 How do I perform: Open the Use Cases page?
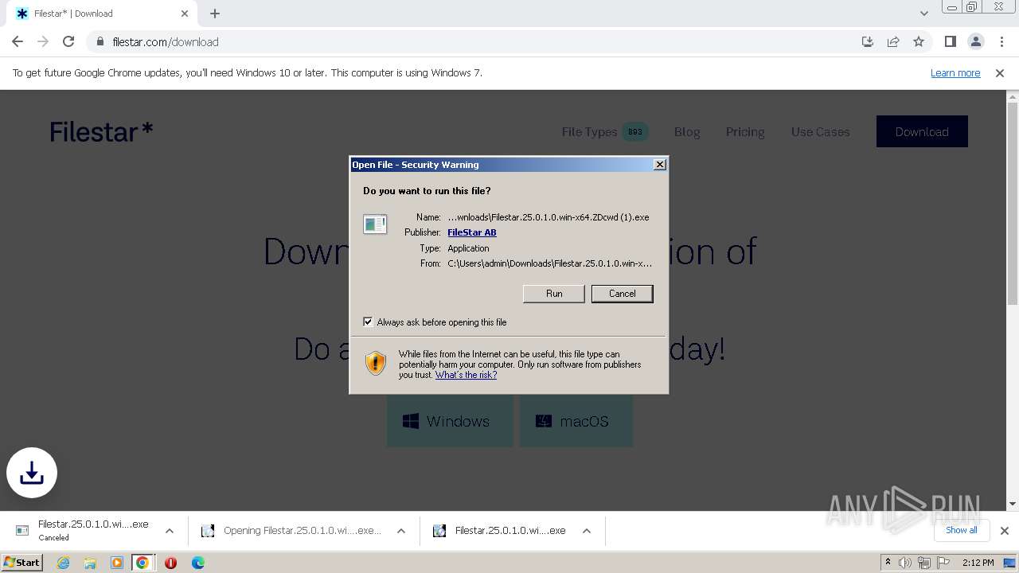[820, 132]
